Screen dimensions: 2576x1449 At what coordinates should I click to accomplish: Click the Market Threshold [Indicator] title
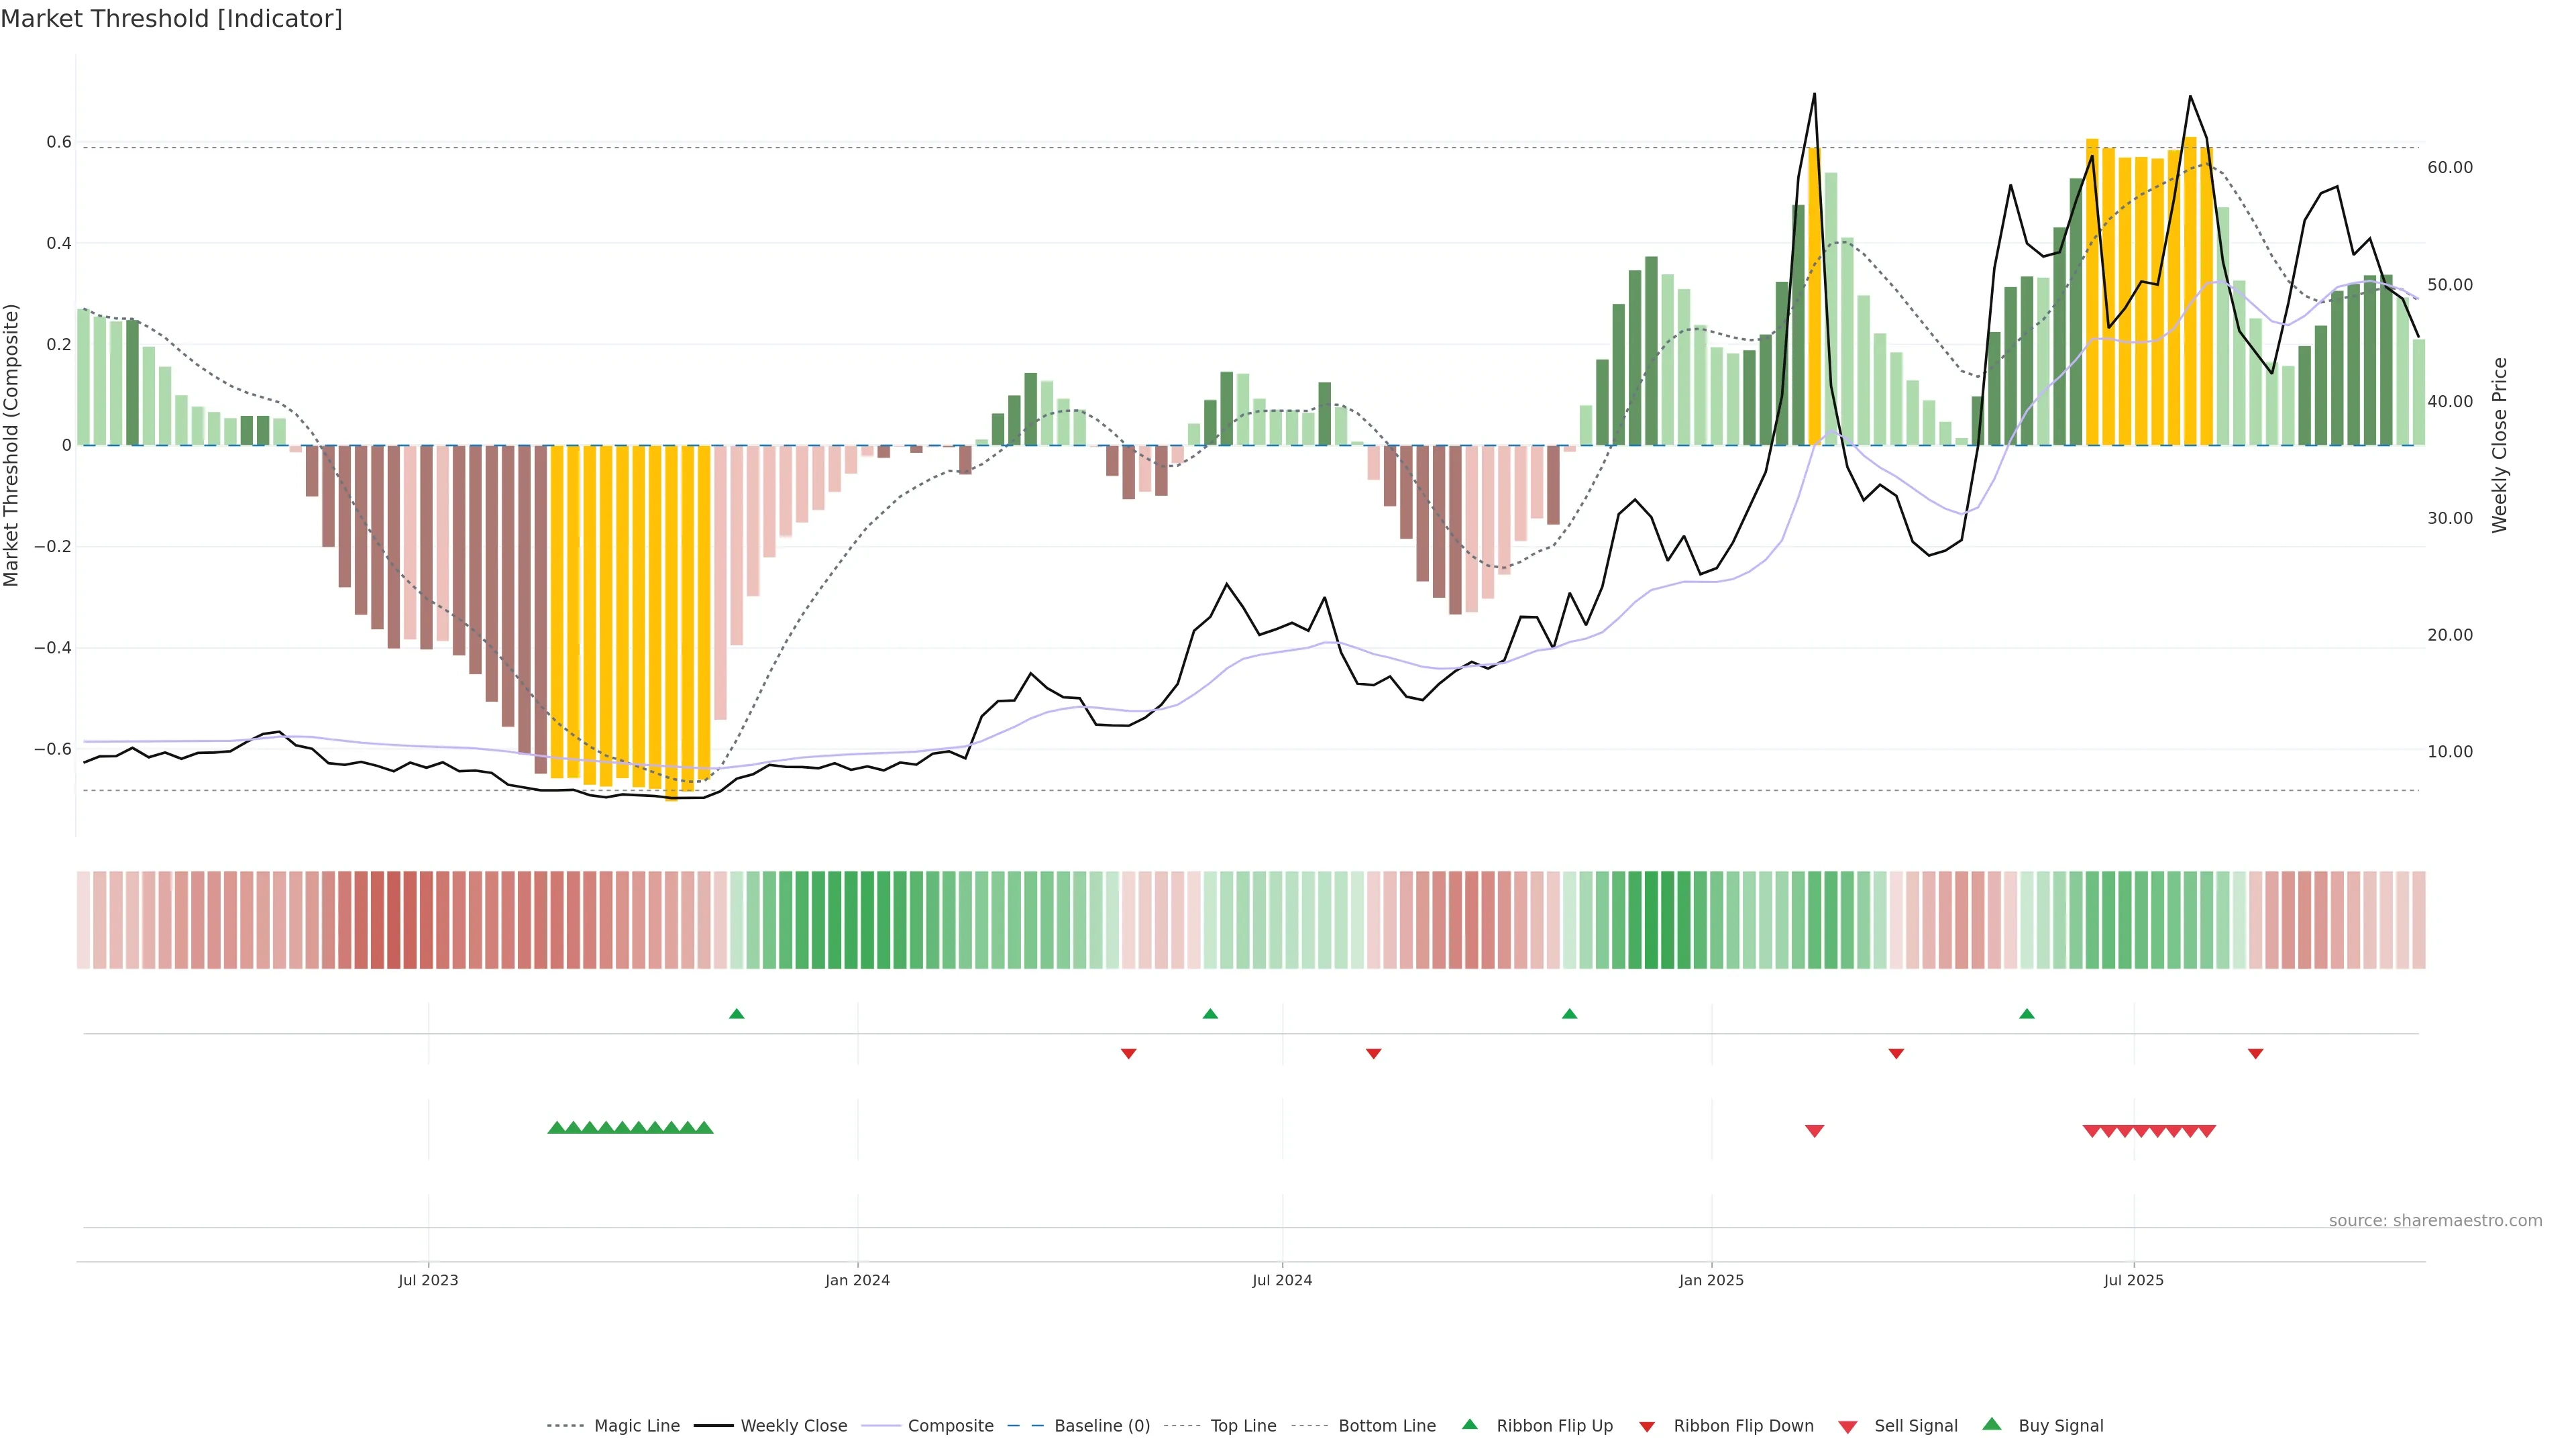point(171,19)
